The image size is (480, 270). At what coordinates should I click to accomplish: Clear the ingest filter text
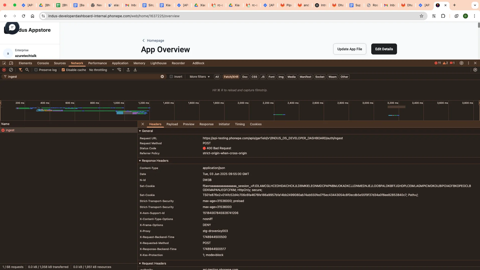(x=162, y=77)
